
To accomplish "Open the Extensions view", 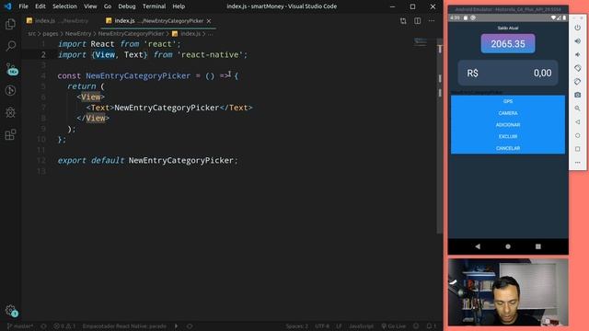I will tap(10, 134).
